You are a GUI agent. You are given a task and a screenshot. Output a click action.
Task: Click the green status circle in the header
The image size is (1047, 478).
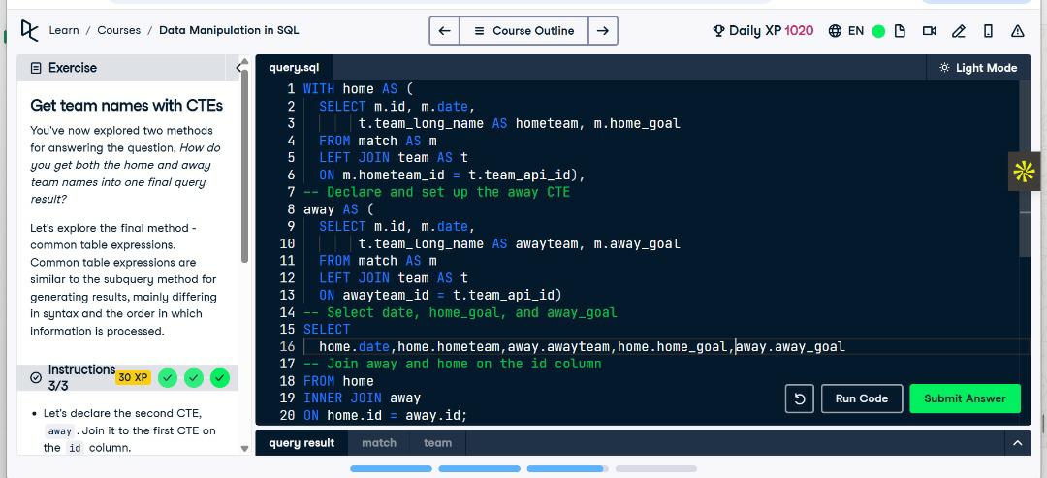[x=878, y=31]
